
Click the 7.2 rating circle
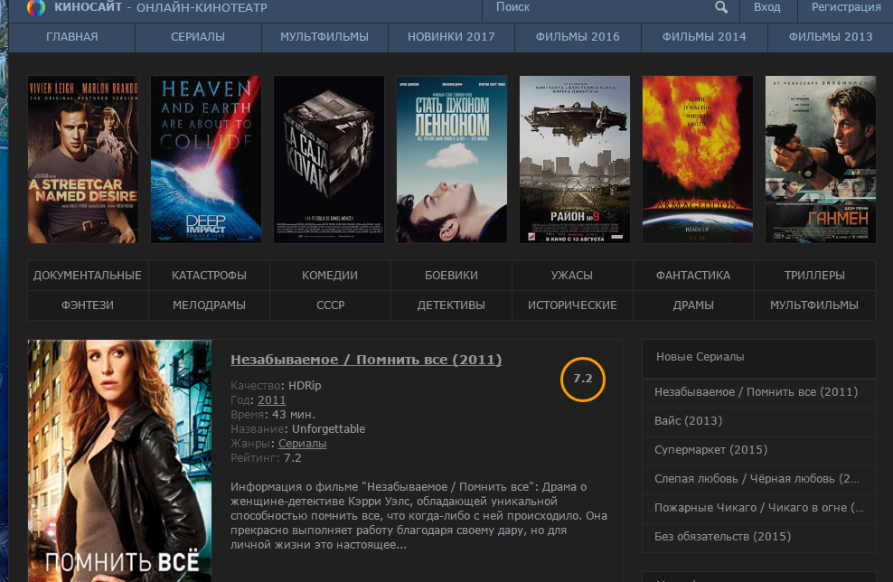pos(583,379)
